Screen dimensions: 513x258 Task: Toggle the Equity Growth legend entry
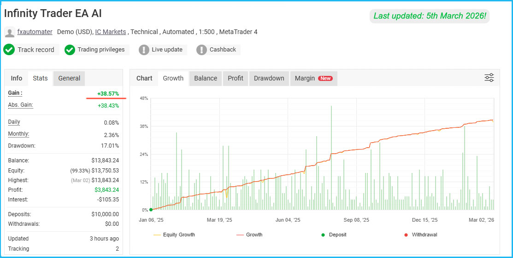[x=174, y=235]
